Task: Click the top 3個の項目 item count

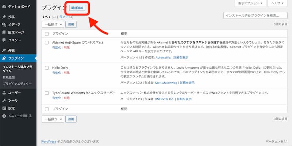Action: (280, 24)
